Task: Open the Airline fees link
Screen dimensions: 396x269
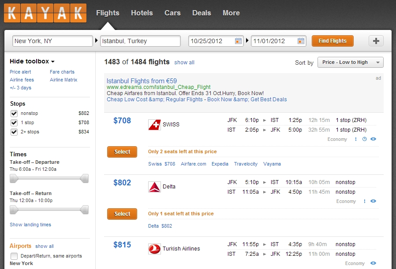Action: [x=22, y=80]
